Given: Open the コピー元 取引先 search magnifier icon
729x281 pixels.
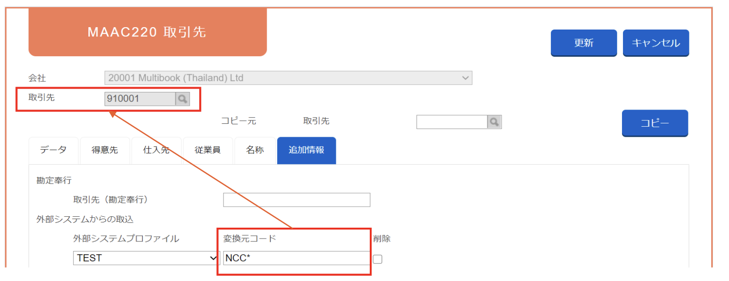Looking at the screenshot, I should coord(494,122).
